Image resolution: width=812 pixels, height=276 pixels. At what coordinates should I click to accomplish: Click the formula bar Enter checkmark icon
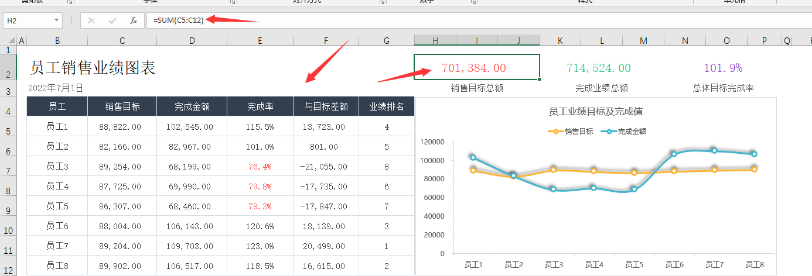point(112,20)
